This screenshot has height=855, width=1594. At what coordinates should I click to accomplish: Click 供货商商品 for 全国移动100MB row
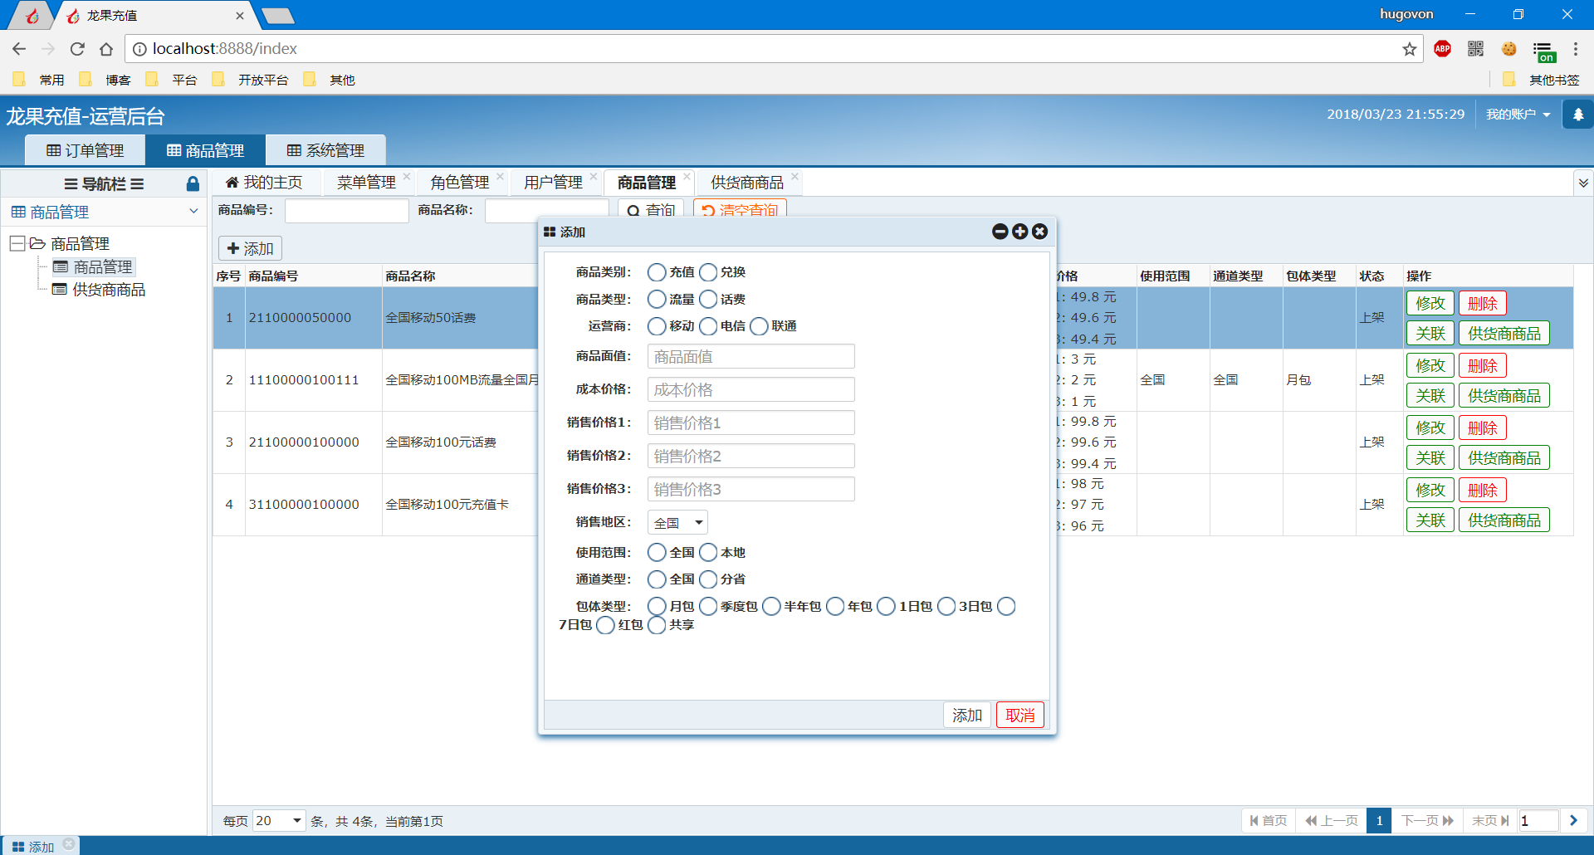pos(1504,395)
